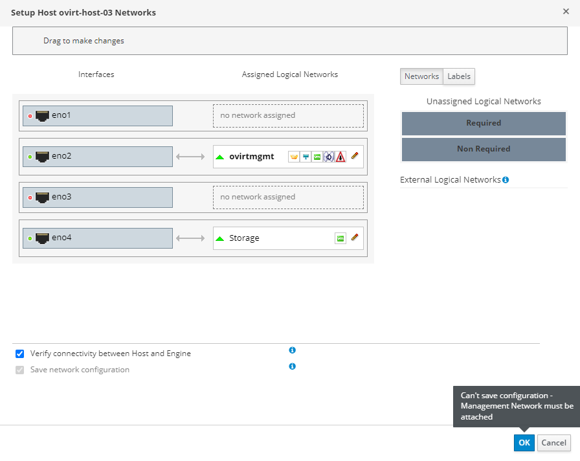Uncheck Verify connectivity between Host and Engine
This screenshot has height=461, width=580.
(19, 354)
